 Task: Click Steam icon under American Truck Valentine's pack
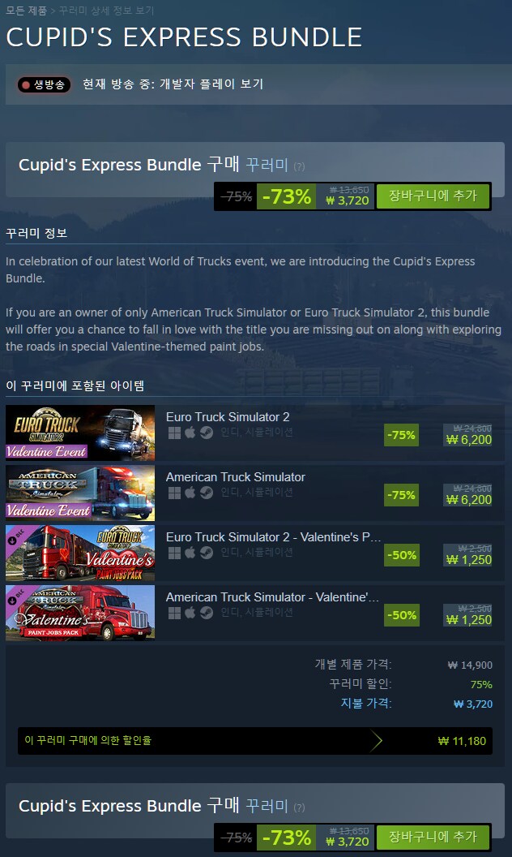(x=207, y=614)
